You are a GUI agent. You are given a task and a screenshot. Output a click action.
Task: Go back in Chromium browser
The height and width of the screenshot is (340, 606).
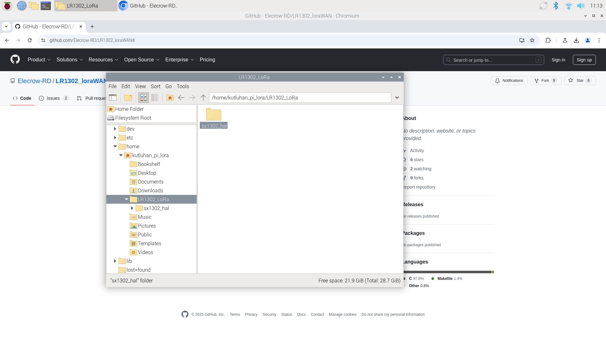7,40
